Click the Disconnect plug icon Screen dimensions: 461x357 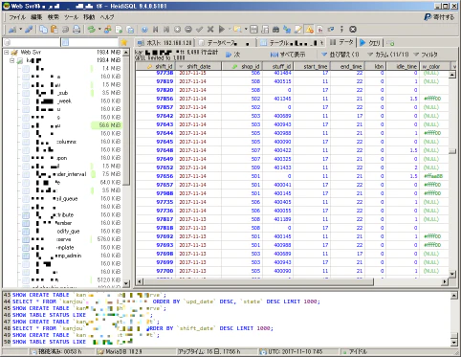(x=29, y=30)
